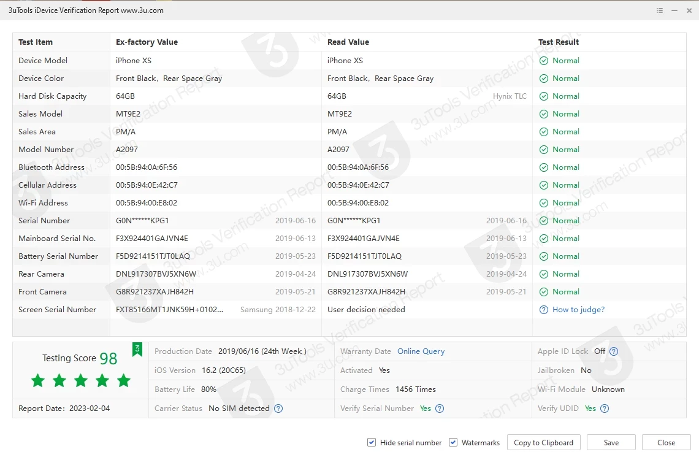Click the Battery Life 80% value
Screen dimensions: 699x460
click(208, 389)
